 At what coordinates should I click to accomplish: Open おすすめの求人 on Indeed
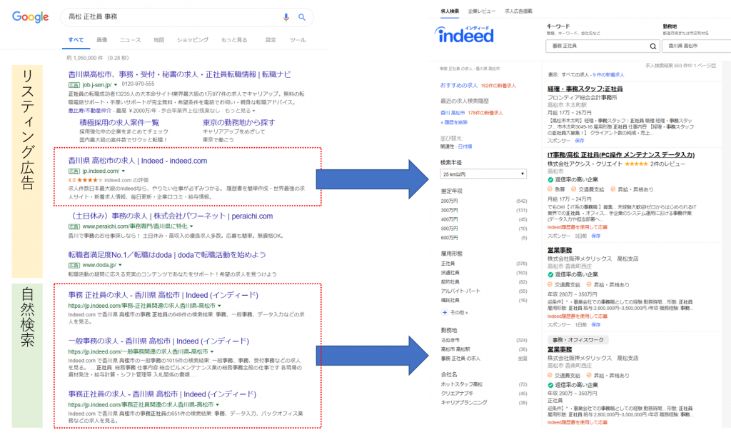459,85
